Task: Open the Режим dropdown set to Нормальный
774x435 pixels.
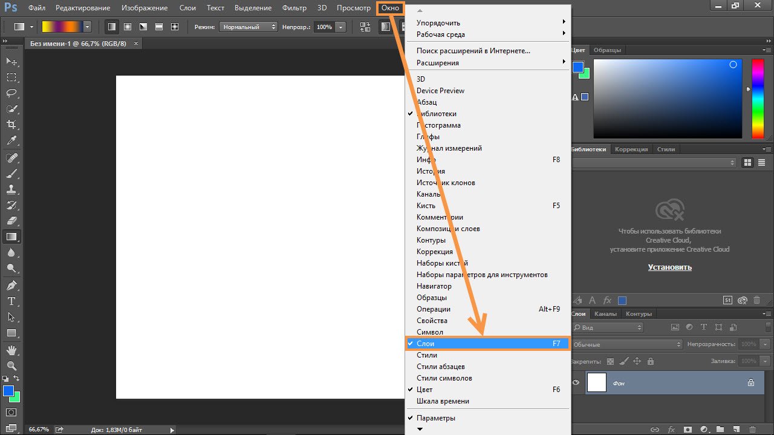Action: (248, 27)
